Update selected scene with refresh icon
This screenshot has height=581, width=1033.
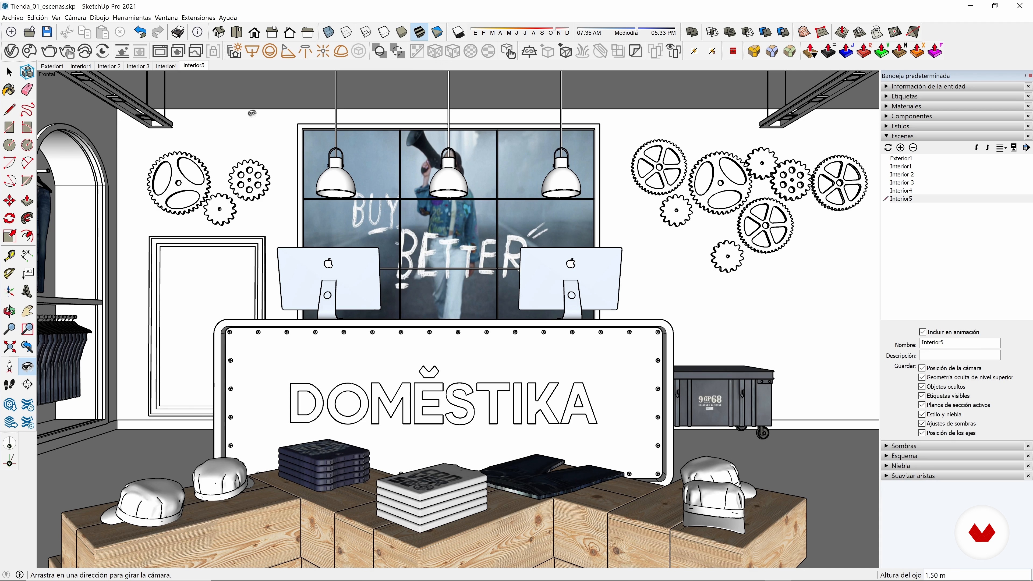(888, 148)
